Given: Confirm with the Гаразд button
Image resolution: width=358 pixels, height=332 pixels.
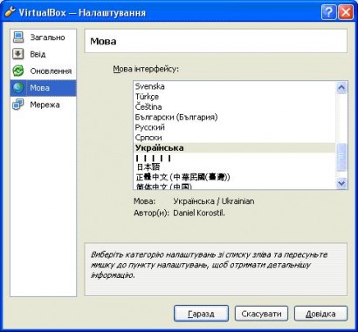Looking at the screenshot, I should pos(201,314).
